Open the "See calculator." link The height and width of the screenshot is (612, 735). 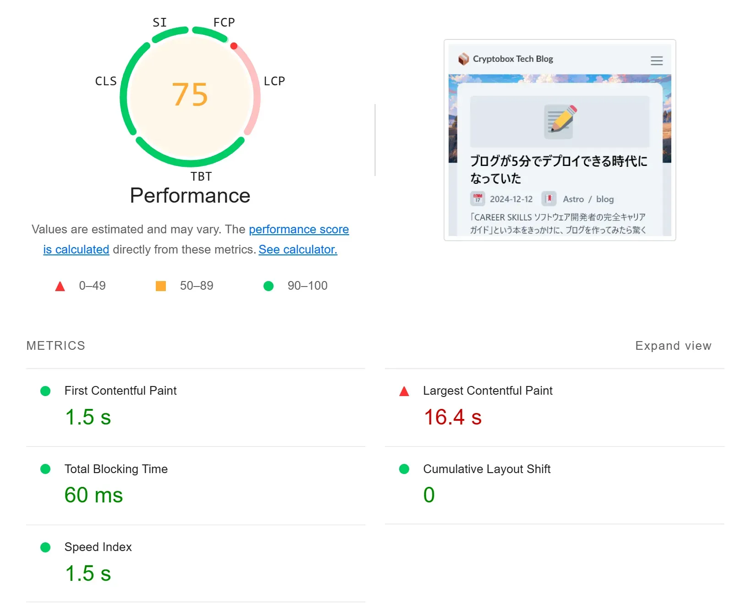click(x=298, y=249)
